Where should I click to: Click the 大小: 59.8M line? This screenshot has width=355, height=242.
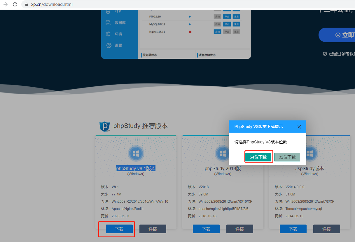point(198,194)
